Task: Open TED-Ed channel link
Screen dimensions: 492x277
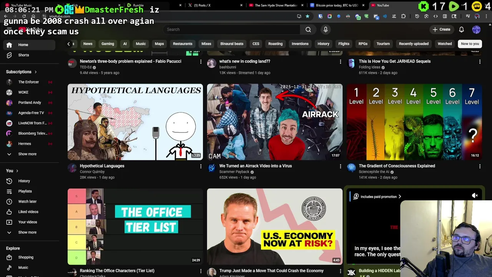Action: [x=86, y=67]
